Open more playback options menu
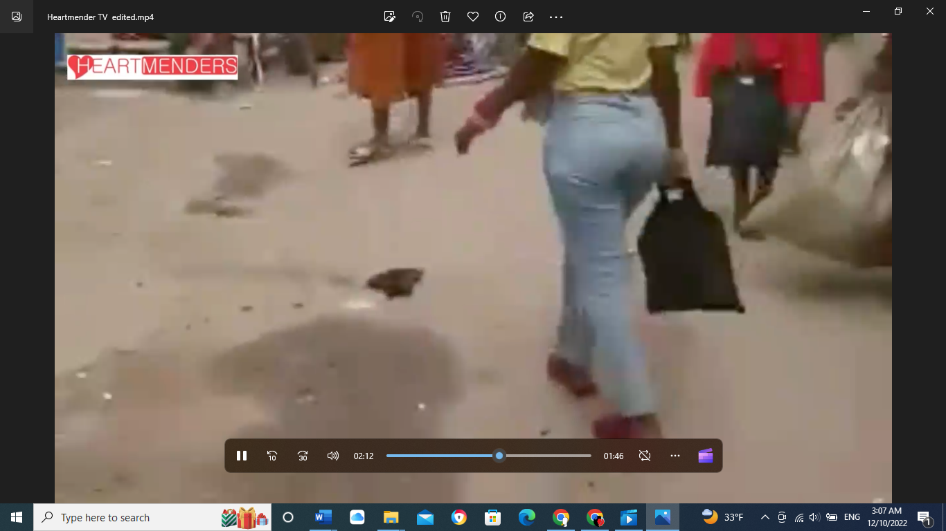 675,456
